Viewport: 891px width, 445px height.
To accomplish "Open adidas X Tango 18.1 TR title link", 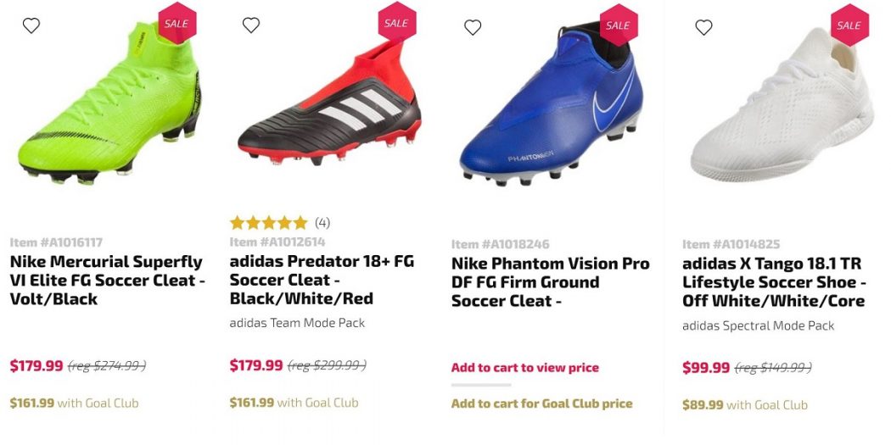I will [x=774, y=282].
